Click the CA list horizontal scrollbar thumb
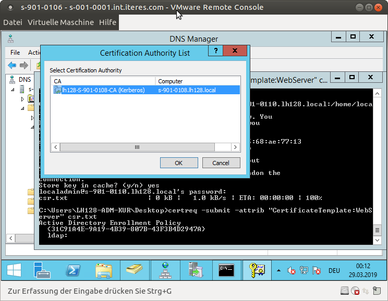 137,147
